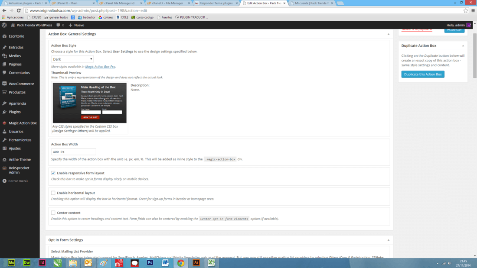
Task: Collapse the General Settings panel arrow
Action: (389, 34)
